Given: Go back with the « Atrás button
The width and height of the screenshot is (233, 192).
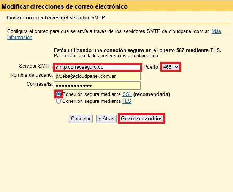Looking at the screenshot, I should coord(106,119).
